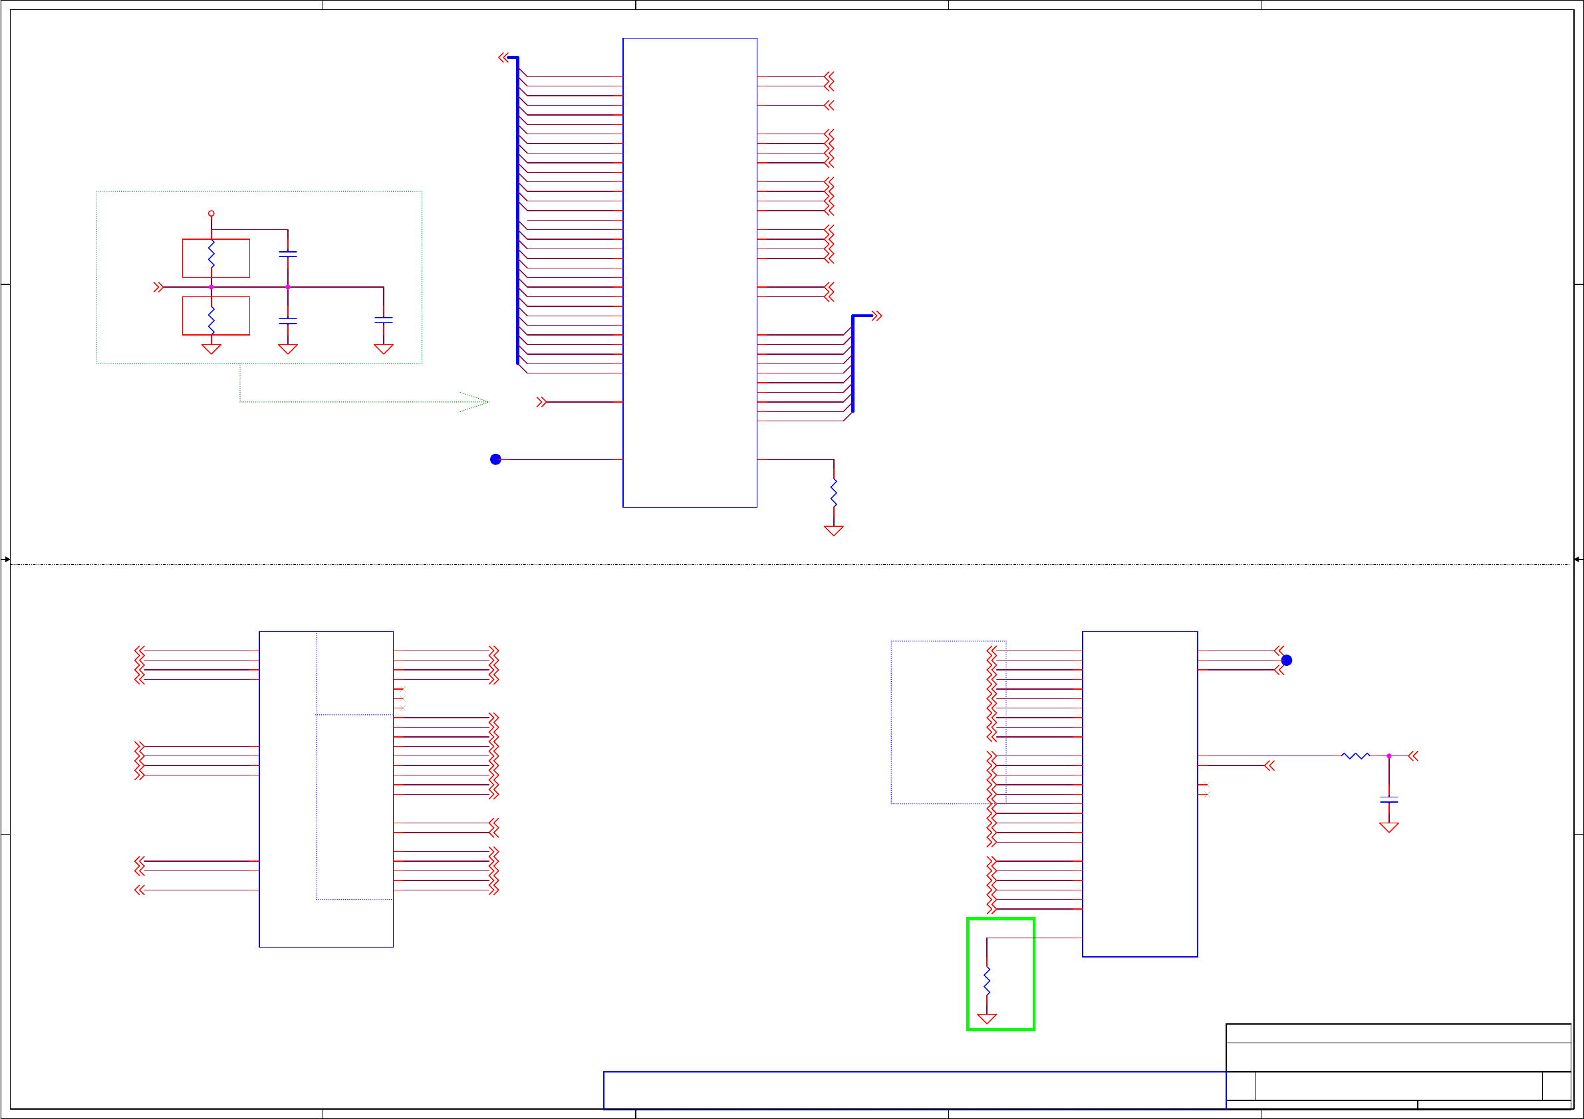The image size is (1584, 1119).
Task: Click the resistor inside the green highlighted box
Action: pos(987,980)
